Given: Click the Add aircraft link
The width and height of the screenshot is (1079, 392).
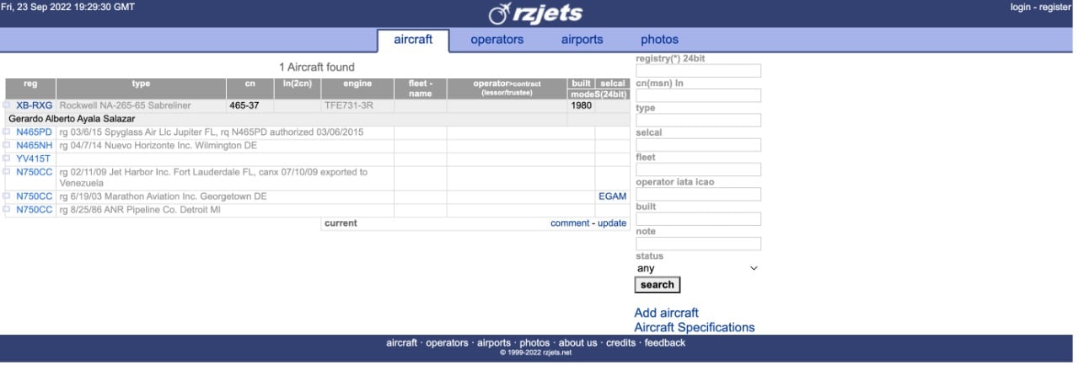Looking at the screenshot, I should click(x=666, y=313).
